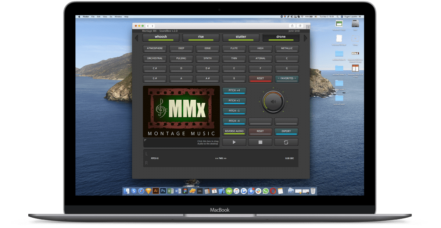The image size is (441, 228).
Task: Toggle the METALLIC filter
Action: pos(287,49)
